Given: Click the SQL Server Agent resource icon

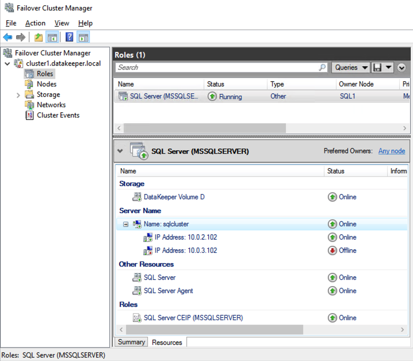Looking at the screenshot, I should click(x=137, y=291).
